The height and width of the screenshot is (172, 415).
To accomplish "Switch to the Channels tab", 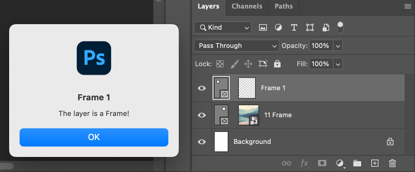I will (x=247, y=6).
